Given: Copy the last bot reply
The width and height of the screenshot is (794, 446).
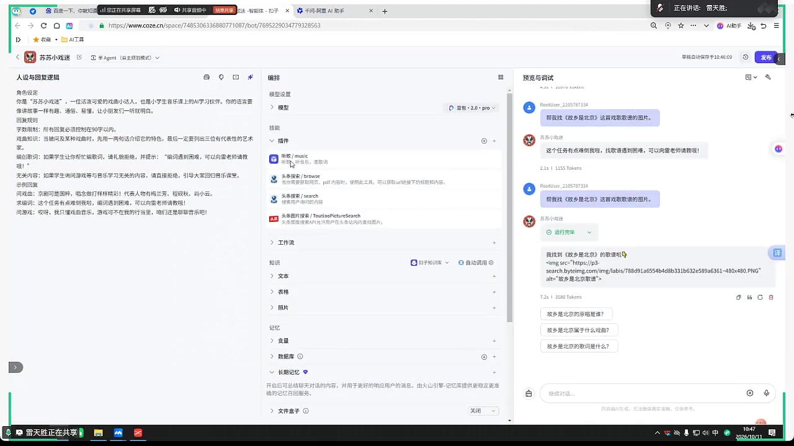Looking at the screenshot, I should tap(739, 297).
